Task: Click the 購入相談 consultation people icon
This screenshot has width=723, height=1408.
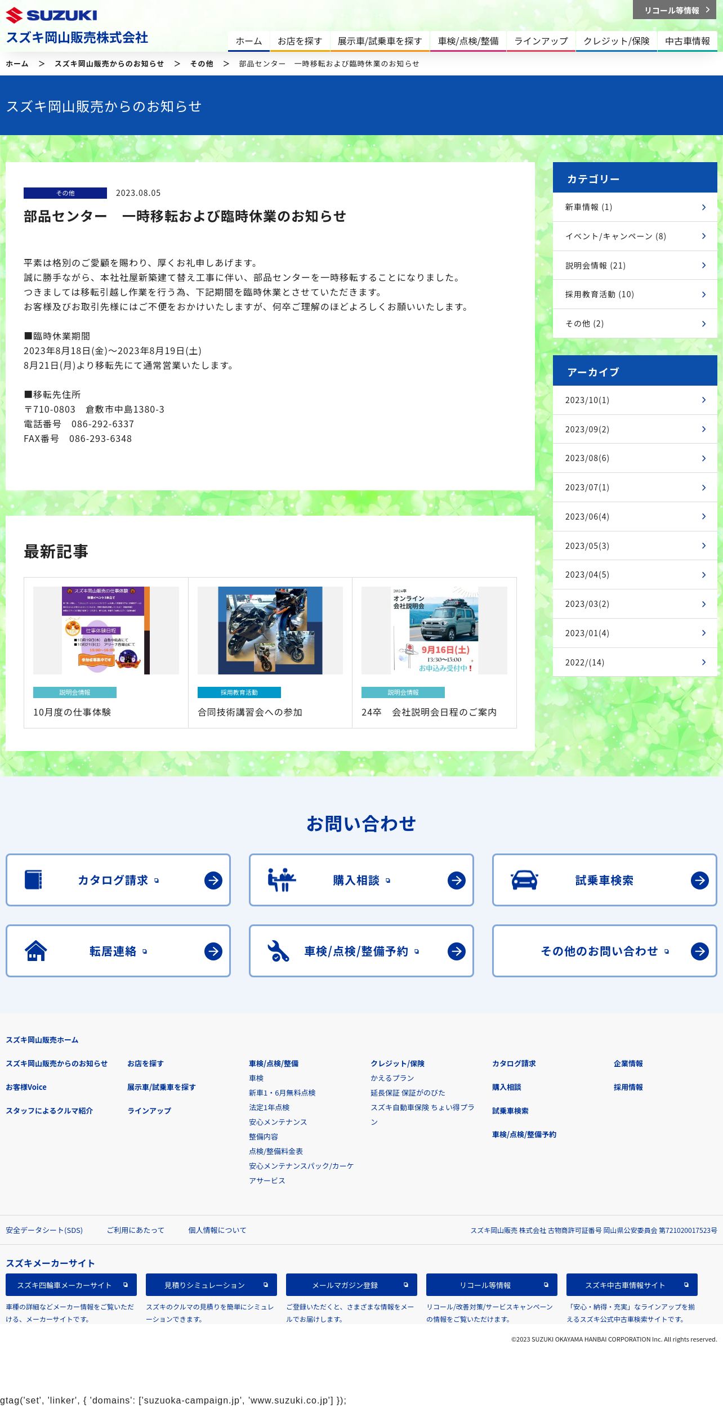Action: [x=282, y=880]
